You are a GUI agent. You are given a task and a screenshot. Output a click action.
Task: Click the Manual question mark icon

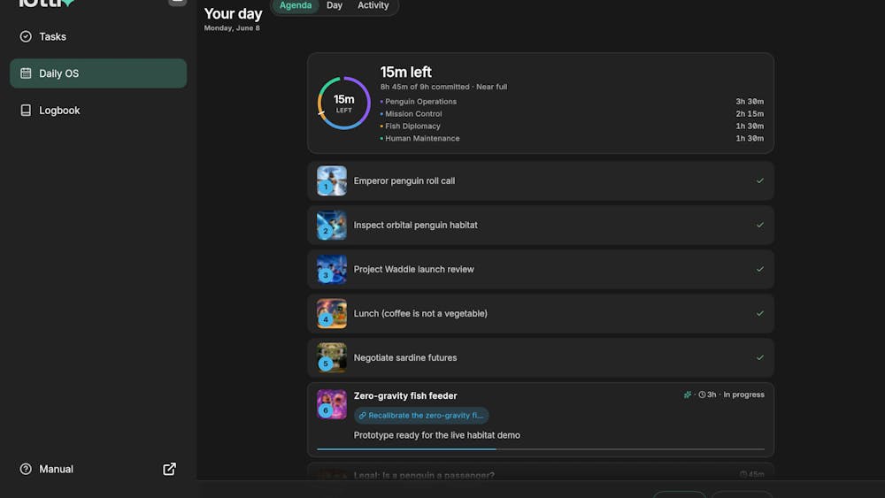26,469
